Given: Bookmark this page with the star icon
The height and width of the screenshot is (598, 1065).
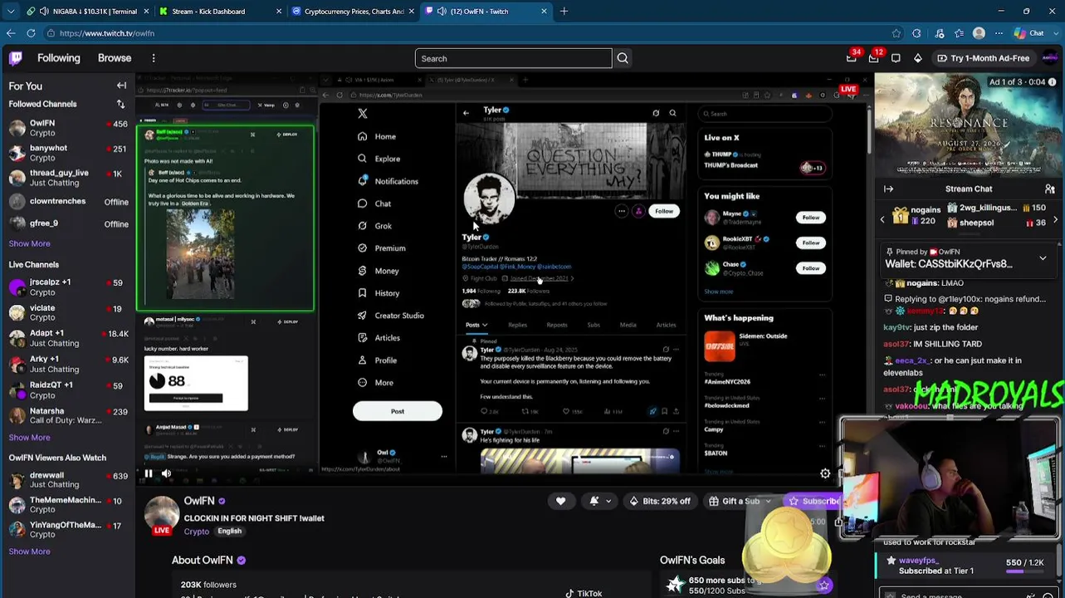Looking at the screenshot, I should tap(896, 33).
